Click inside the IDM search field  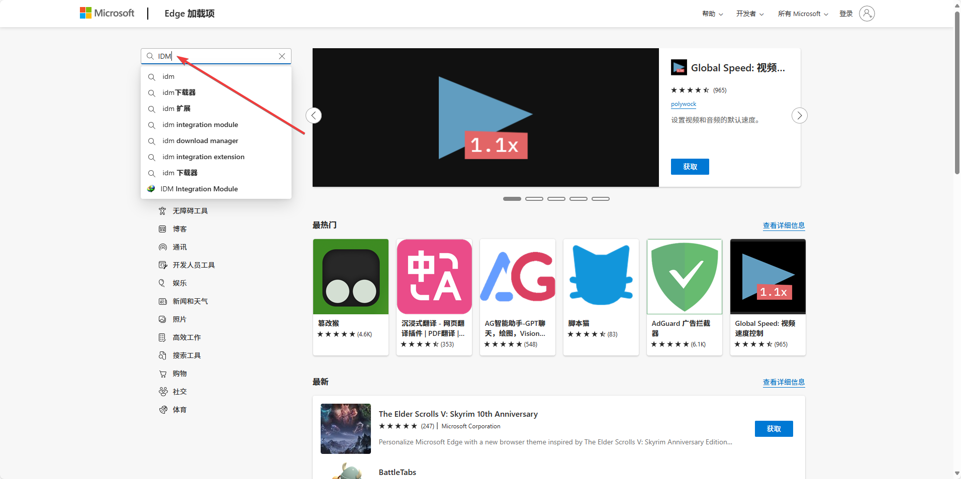click(x=216, y=56)
